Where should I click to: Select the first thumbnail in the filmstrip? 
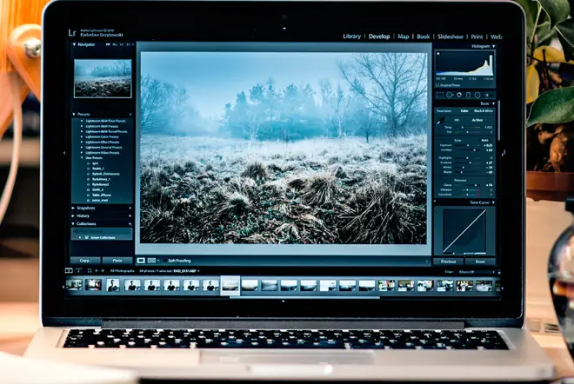click(x=76, y=284)
